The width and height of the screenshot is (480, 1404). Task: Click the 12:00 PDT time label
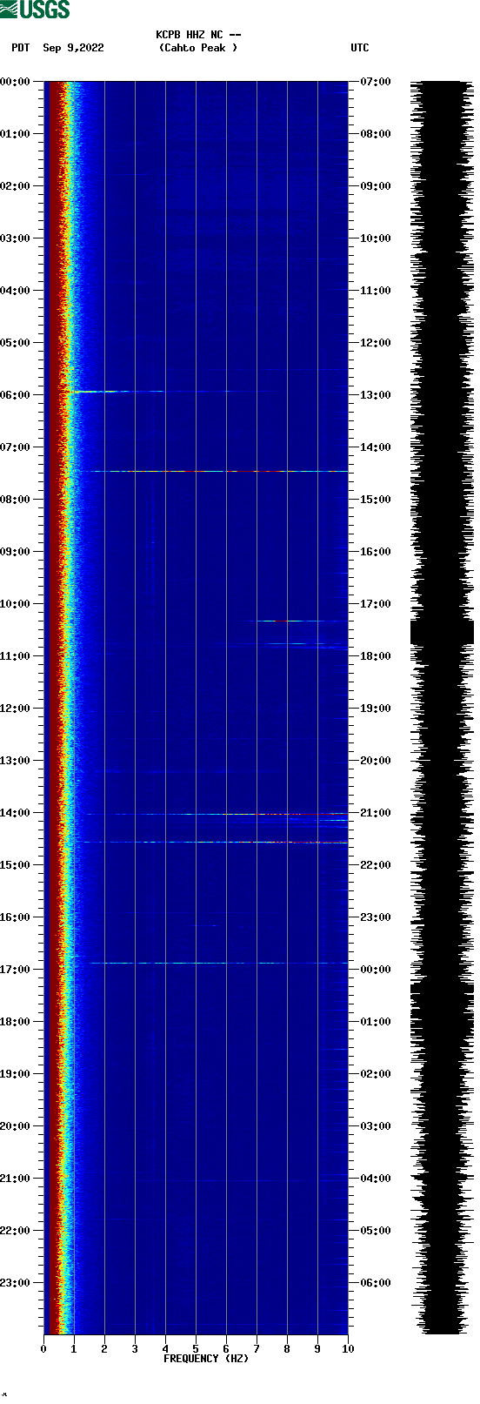[15, 709]
